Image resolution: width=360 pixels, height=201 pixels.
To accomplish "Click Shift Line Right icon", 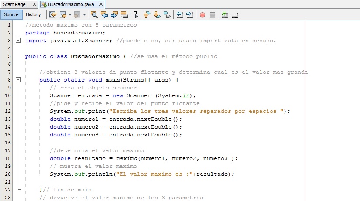I will 189,14.
